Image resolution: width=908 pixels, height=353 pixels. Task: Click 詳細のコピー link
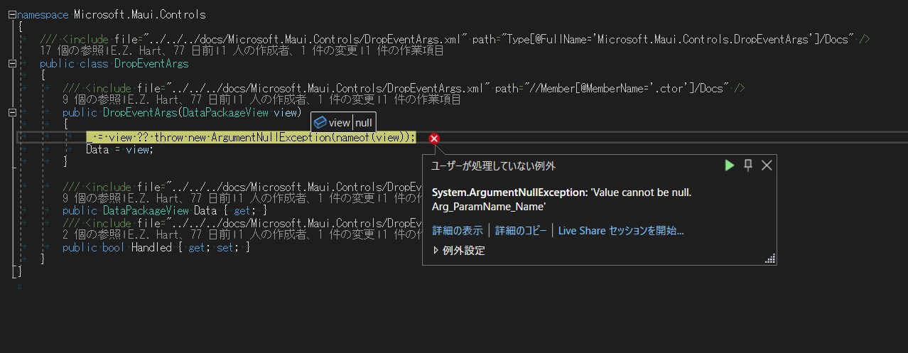[x=521, y=231]
